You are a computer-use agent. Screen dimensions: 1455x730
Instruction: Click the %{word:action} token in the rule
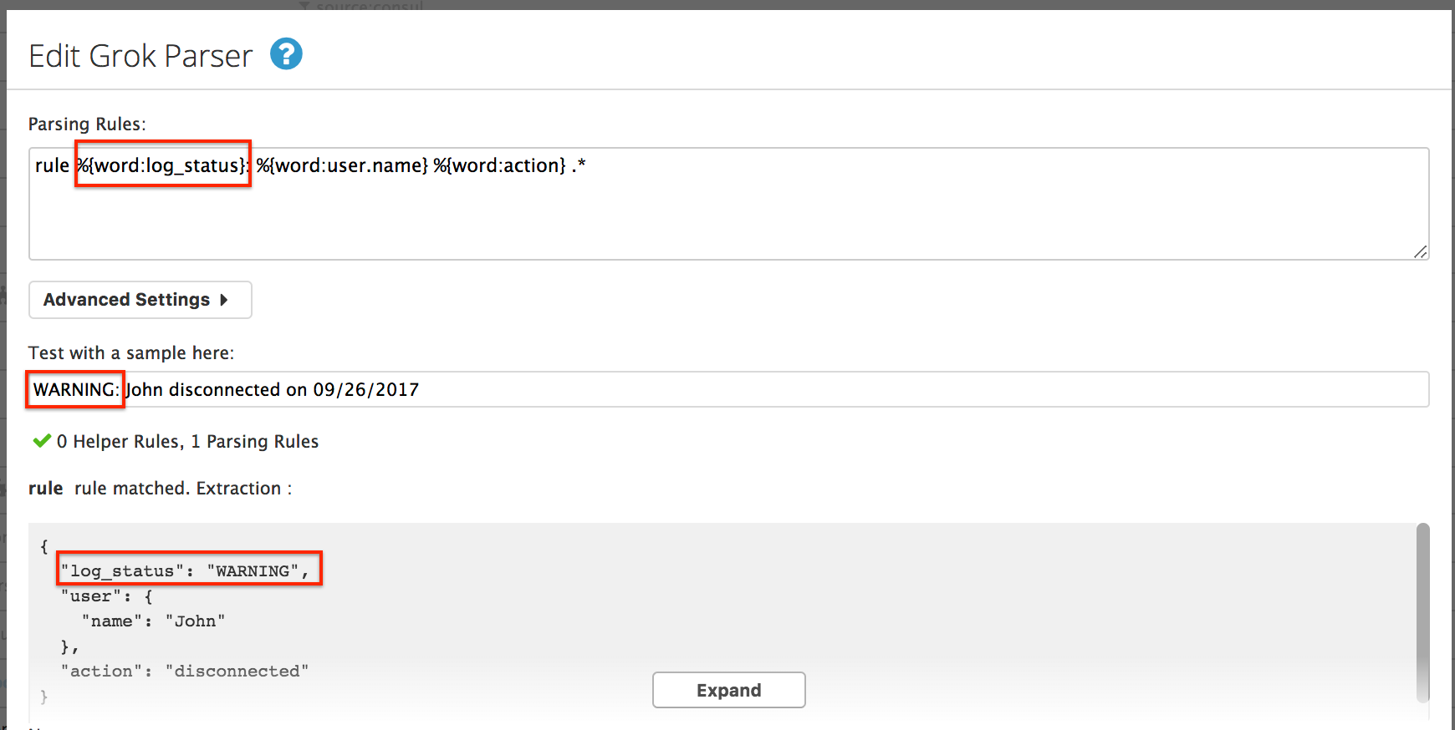499,165
